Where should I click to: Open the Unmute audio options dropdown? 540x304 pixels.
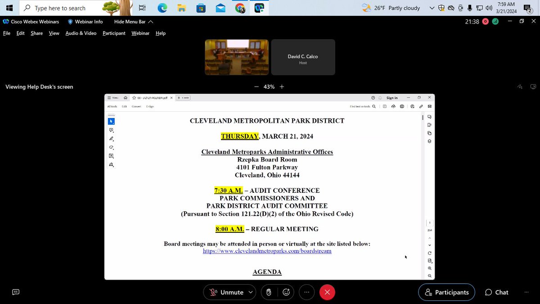(250, 292)
